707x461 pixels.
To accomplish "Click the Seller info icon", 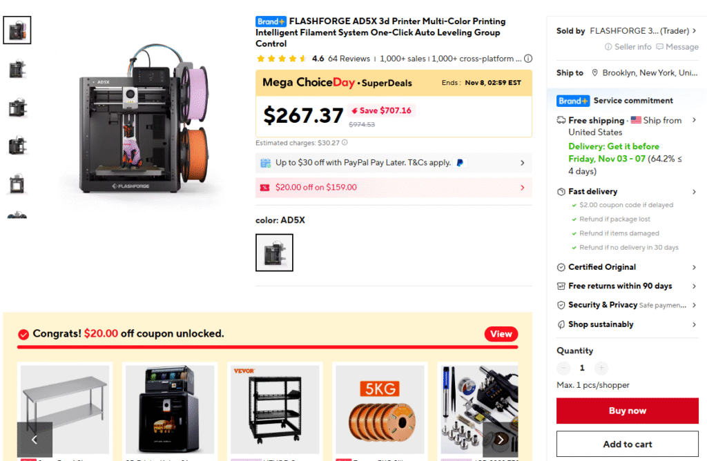I will point(608,47).
